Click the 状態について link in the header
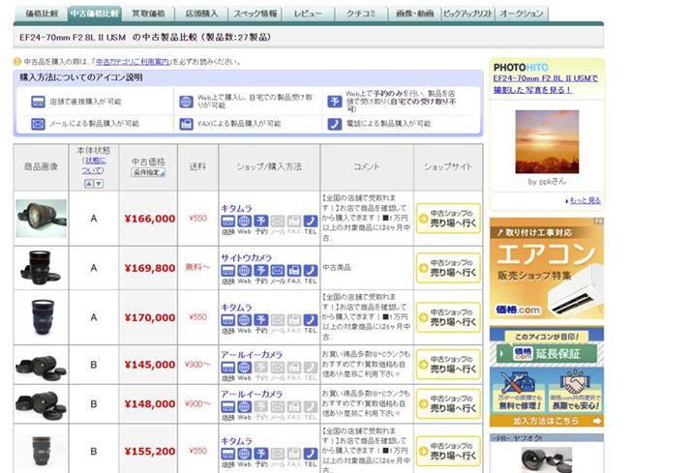Screen dimensions: 692x473 93,165
